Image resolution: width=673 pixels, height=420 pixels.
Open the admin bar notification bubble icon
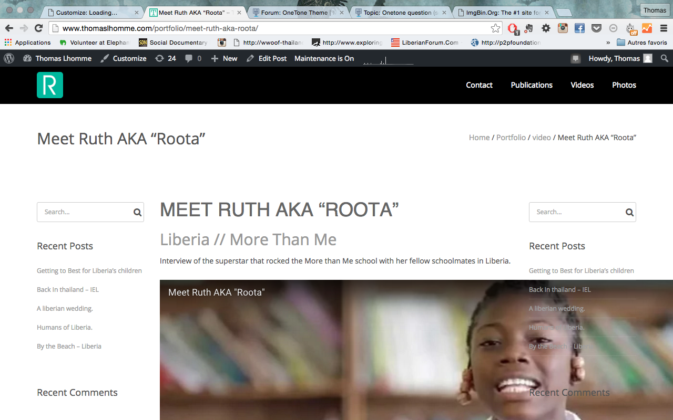(576, 59)
